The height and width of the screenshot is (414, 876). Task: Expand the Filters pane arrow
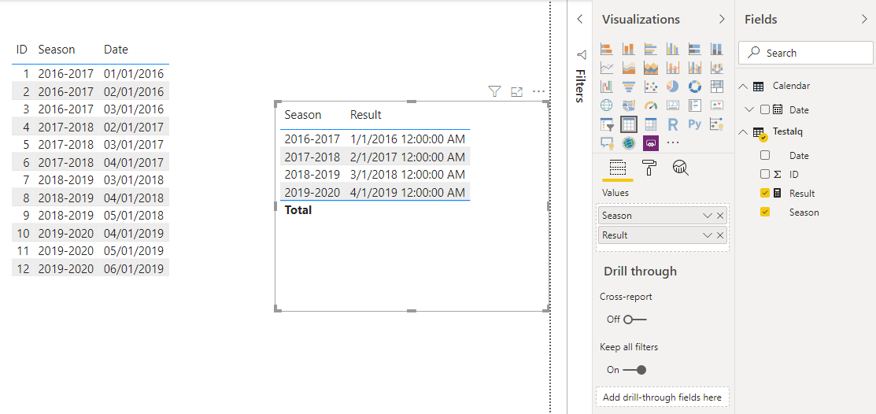579,19
